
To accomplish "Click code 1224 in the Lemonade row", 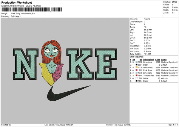I will (x=158, y=67).
